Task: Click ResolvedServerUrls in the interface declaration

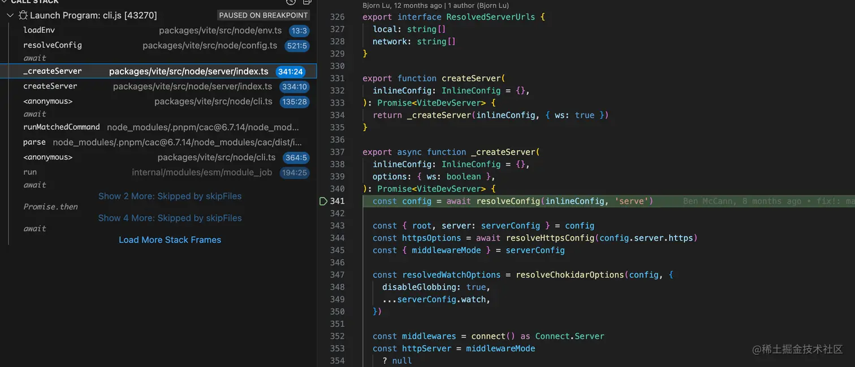Action: coord(490,17)
